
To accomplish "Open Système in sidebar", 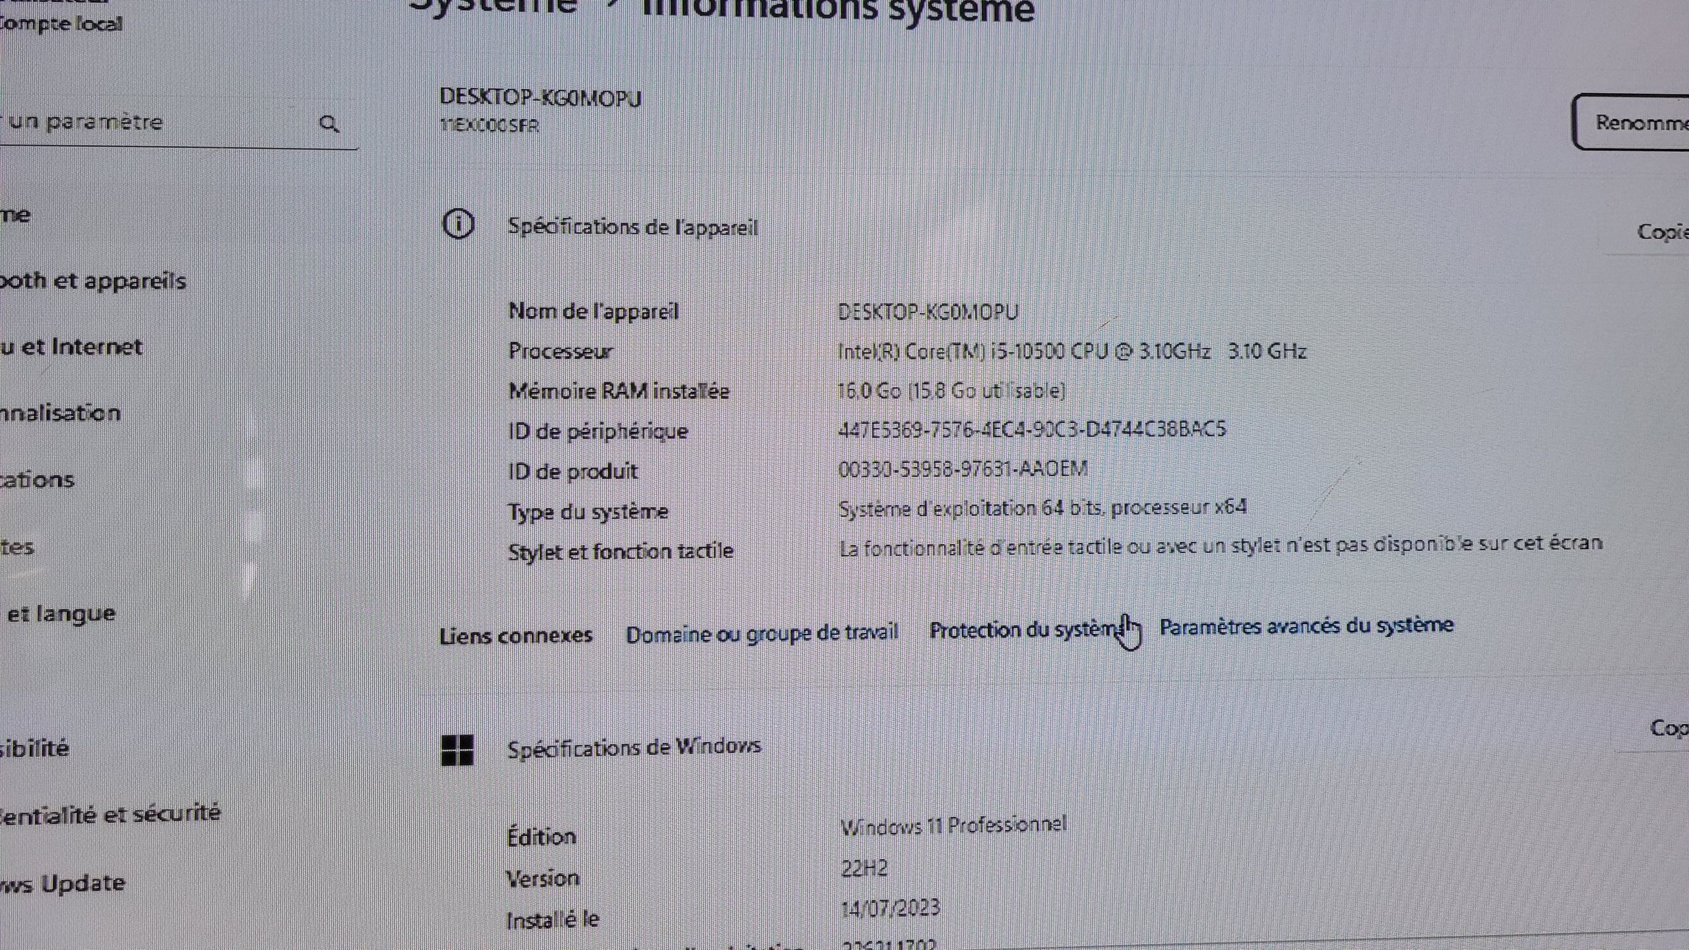I will pos(15,214).
